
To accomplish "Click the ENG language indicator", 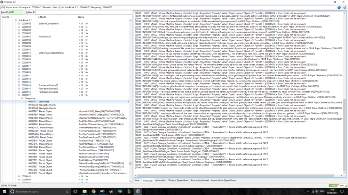I will pos(322,192).
